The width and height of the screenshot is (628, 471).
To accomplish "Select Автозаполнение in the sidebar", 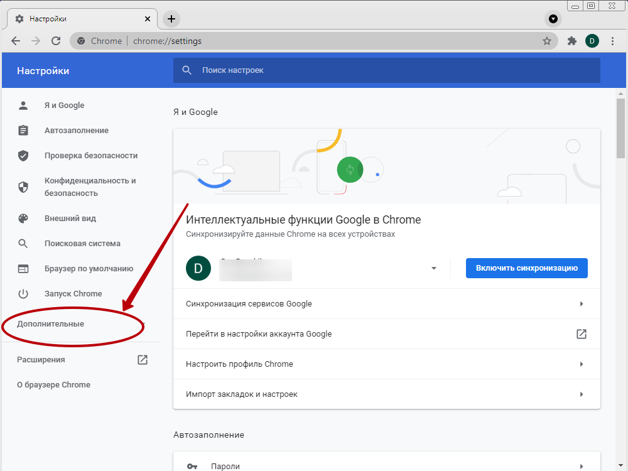I will [x=76, y=131].
